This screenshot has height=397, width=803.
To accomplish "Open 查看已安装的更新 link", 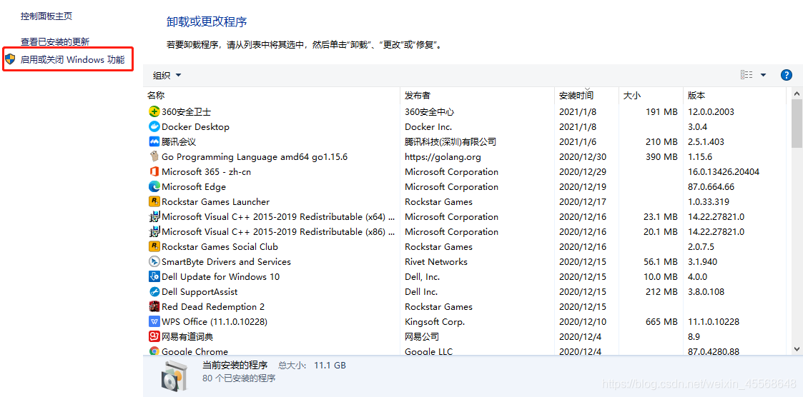I will tap(55, 42).
